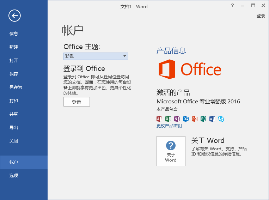269x200 pixels.
Task: Click the PowerPoint product icon
Action: pos(195,119)
